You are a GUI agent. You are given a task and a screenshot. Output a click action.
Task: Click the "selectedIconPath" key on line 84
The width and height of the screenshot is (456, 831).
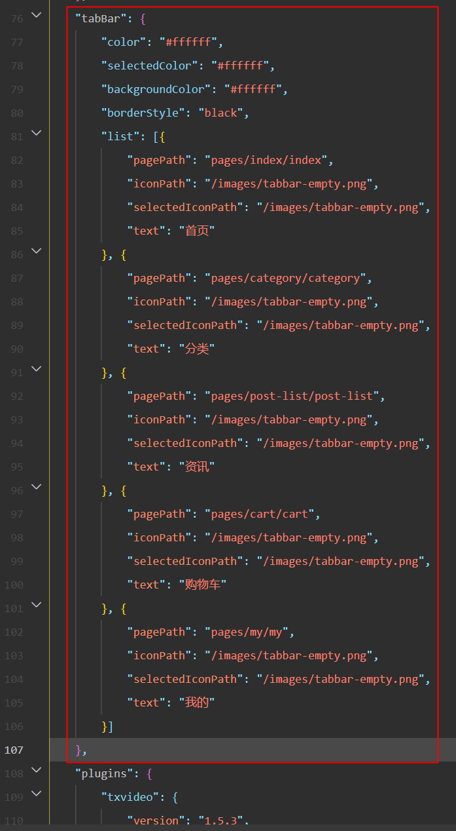185,207
